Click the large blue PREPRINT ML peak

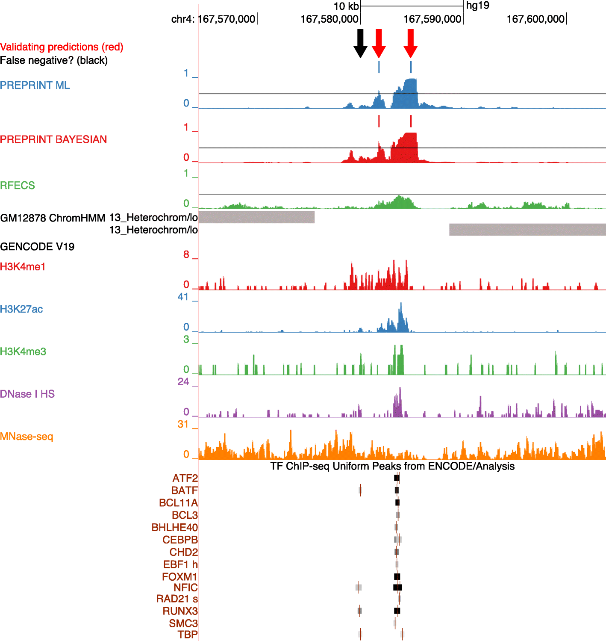pos(405,94)
